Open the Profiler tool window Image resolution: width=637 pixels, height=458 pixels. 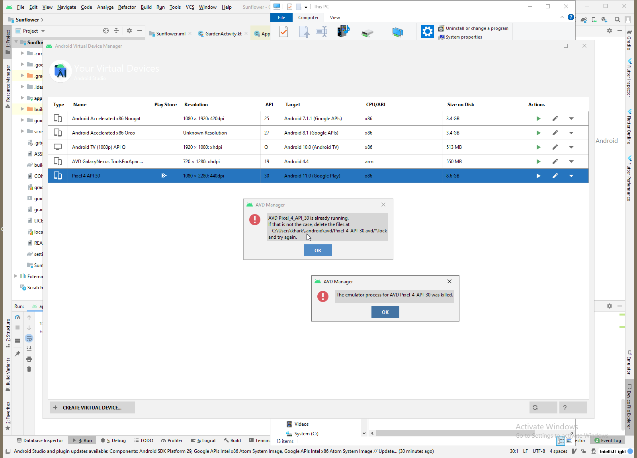point(172,440)
